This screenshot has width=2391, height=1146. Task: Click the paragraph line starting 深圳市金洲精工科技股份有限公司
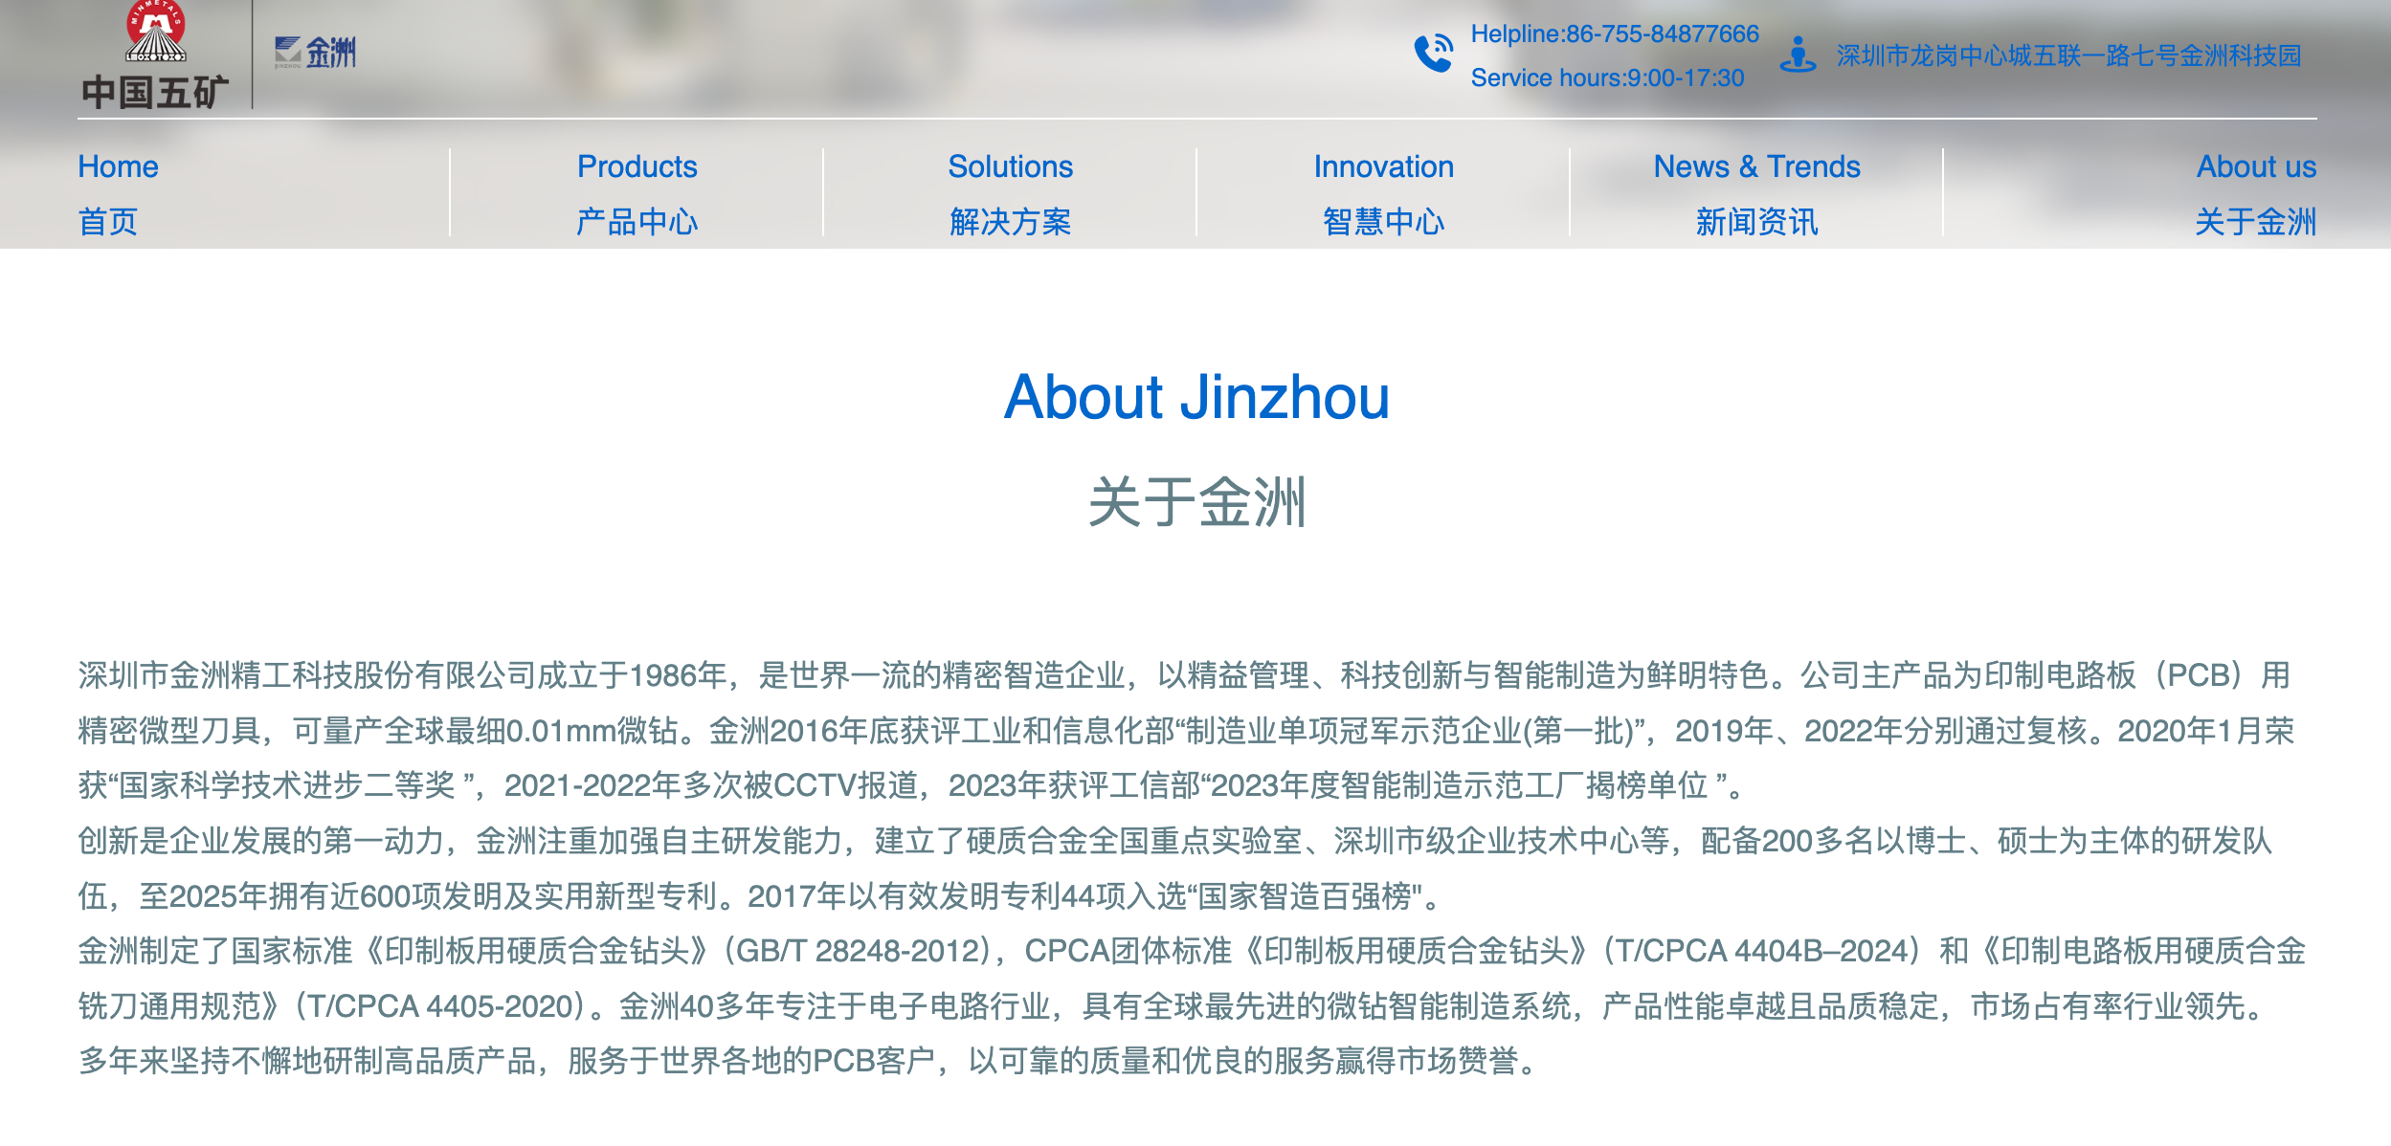point(1184,675)
